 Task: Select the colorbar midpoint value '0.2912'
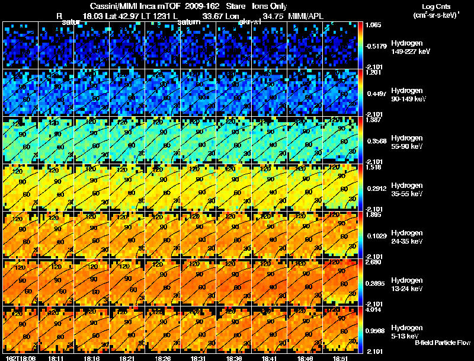[377, 189]
